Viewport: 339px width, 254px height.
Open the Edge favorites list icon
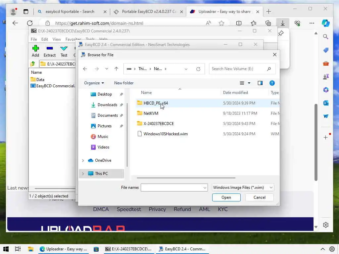coord(254,23)
